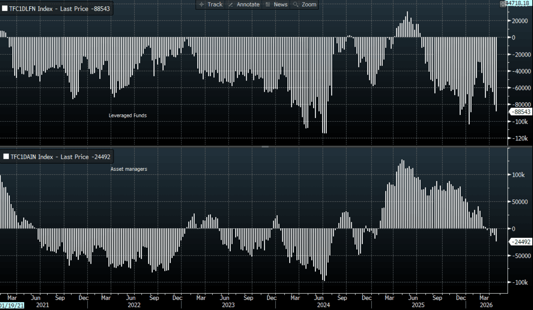Screen dimensions: 533x310
Task: Click the TFC1DLFN Index legend color swatch
Action: pos(5,9)
